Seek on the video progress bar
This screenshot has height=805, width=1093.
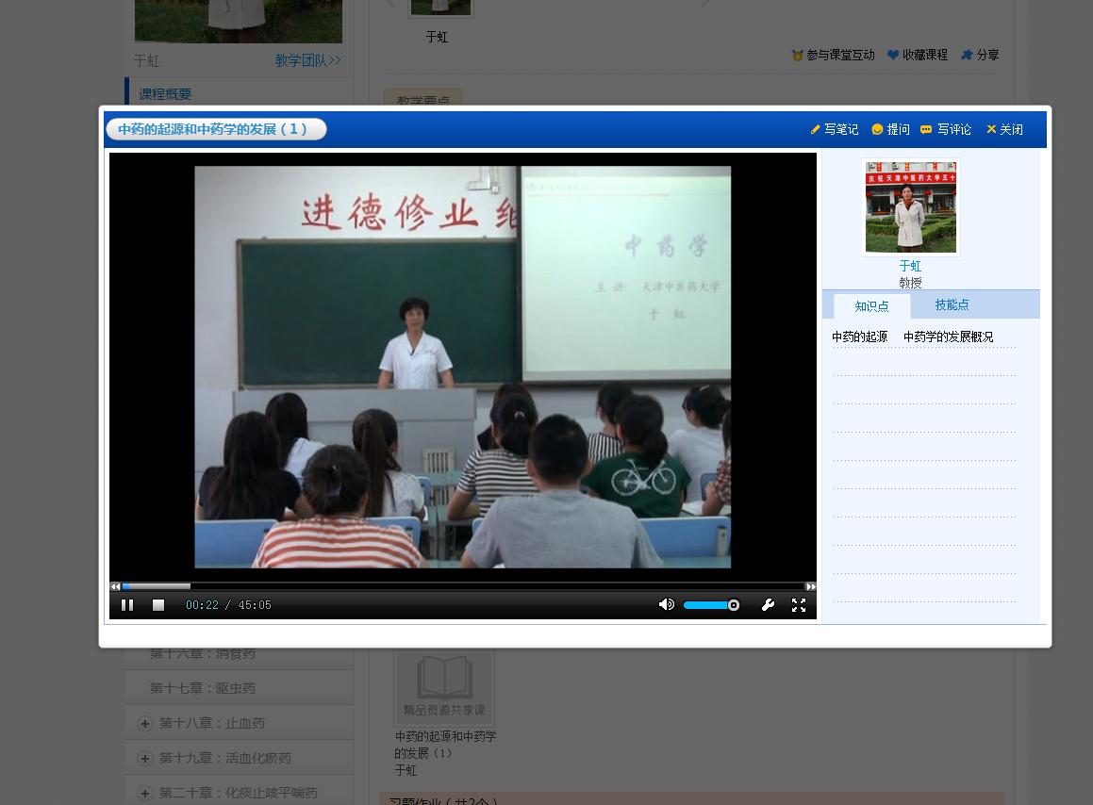(462, 586)
